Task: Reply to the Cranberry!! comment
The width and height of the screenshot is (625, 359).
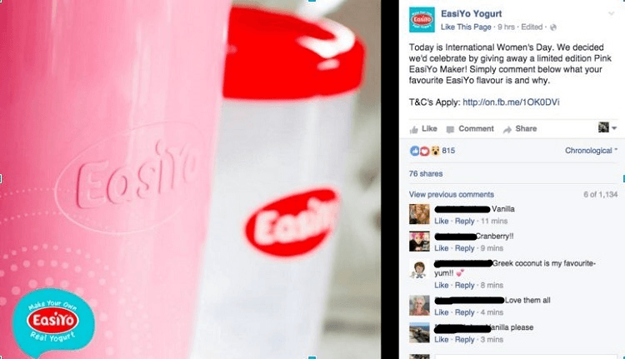Action: (465, 248)
